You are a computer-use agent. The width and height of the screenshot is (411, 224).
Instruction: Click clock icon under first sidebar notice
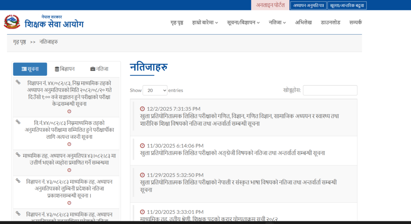click(69, 111)
